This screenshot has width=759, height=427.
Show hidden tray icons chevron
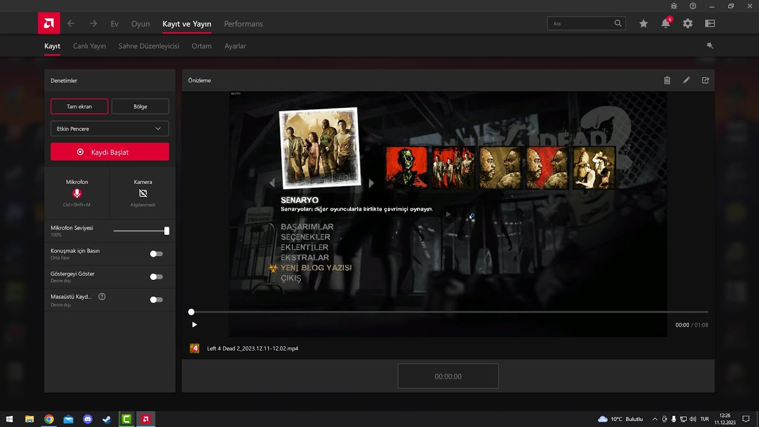pyautogui.click(x=655, y=419)
